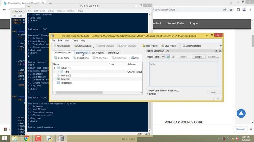This screenshot has height=142, width=254.
Task: Open the Edit Pragmas tab
Action: pos(98,52)
